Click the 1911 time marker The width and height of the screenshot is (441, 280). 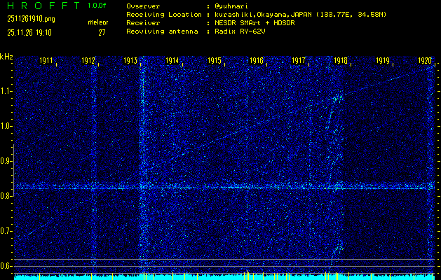[47, 62]
